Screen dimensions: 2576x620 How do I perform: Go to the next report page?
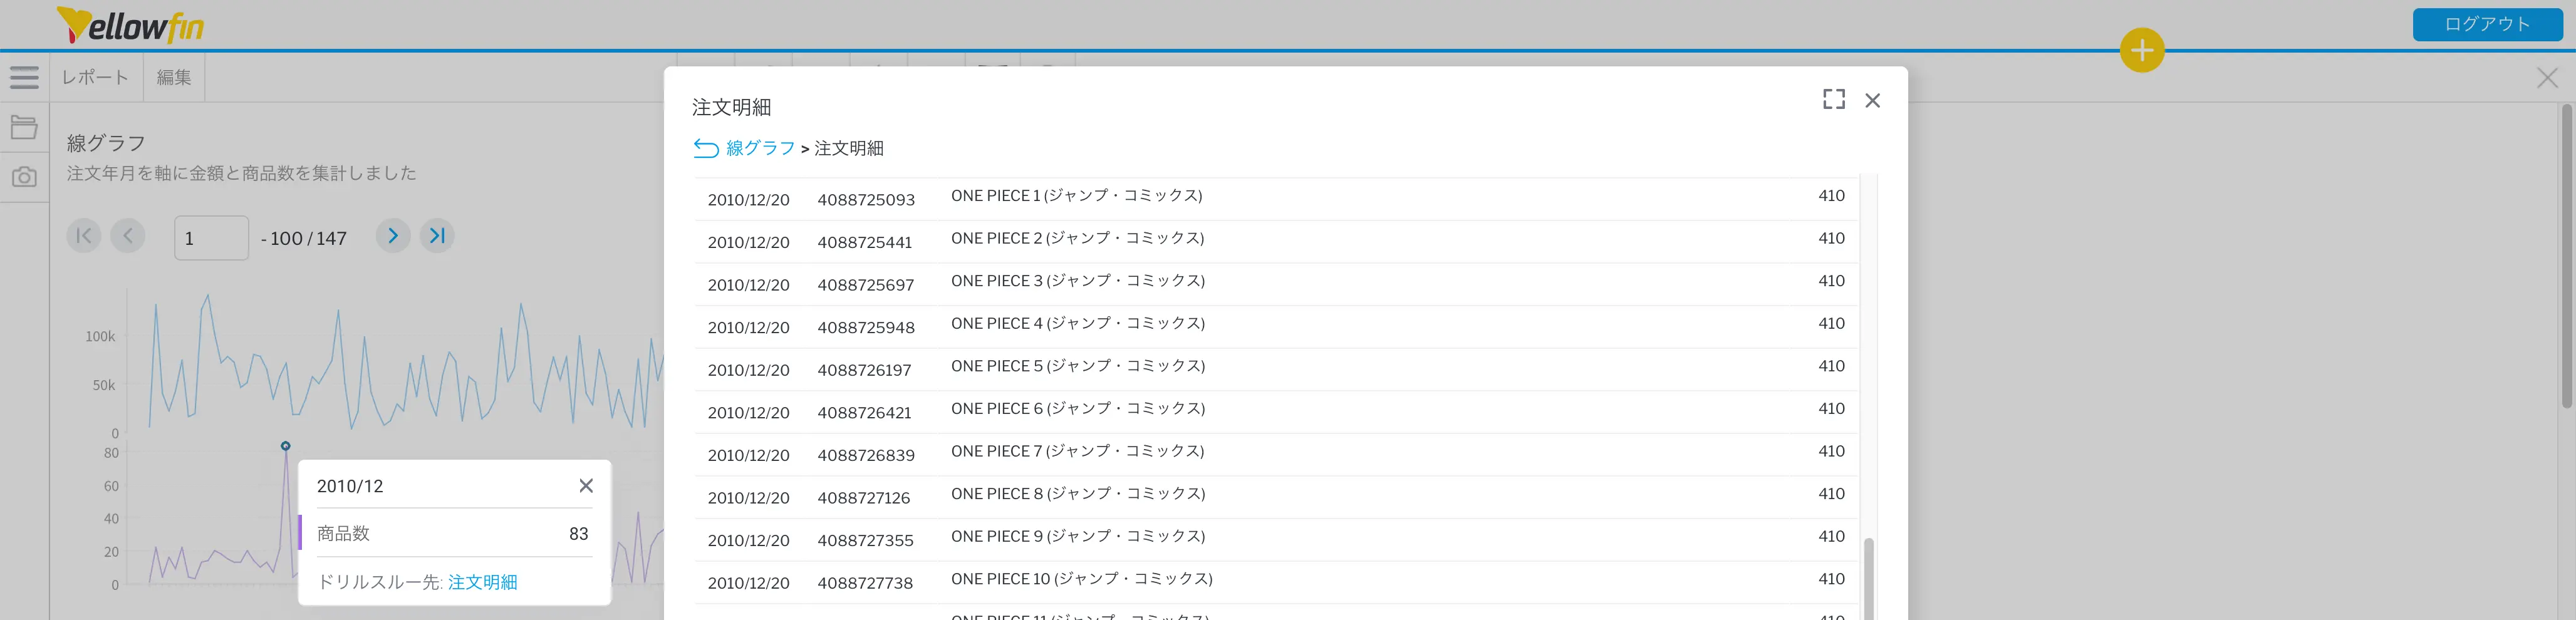393,236
